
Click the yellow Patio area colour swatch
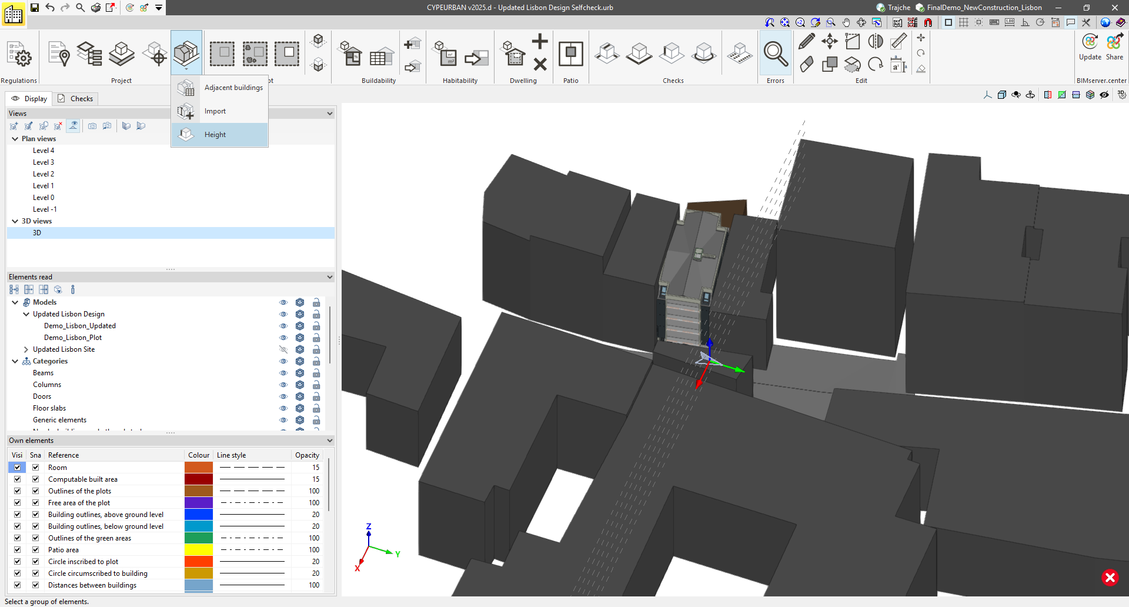(x=198, y=550)
